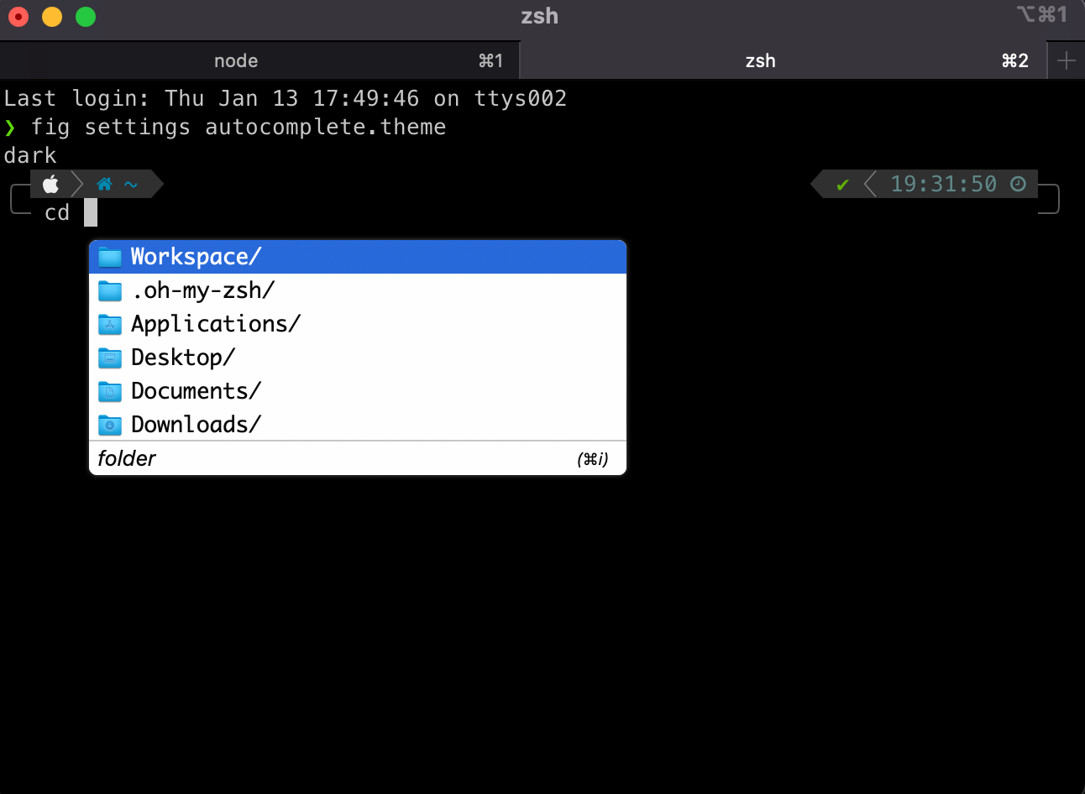
Task: Select the .oh-my-zsh/ suggestion entry
Action: tap(202, 290)
